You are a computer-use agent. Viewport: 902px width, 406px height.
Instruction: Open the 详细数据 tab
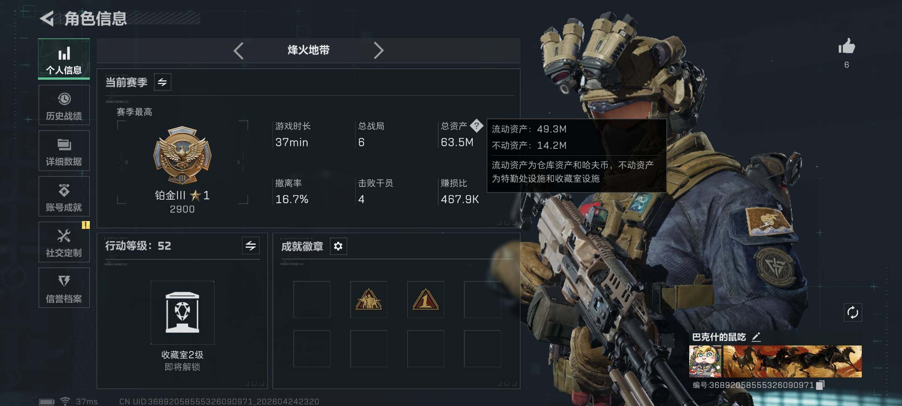pos(64,151)
